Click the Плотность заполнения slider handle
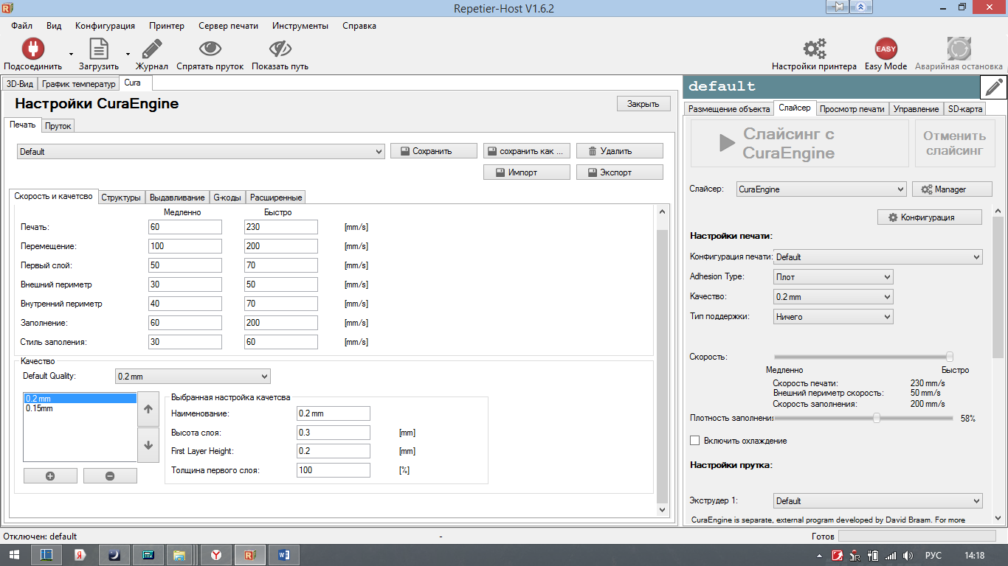Screen dimensions: 1008x566 (x=877, y=418)
